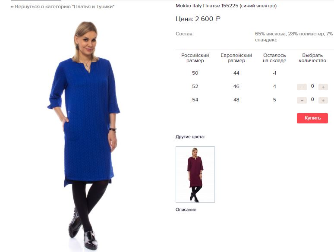Screen dimensions: 334x252
Task: Increase quantity for Russian size 54
Action: [x=323, y=101]
